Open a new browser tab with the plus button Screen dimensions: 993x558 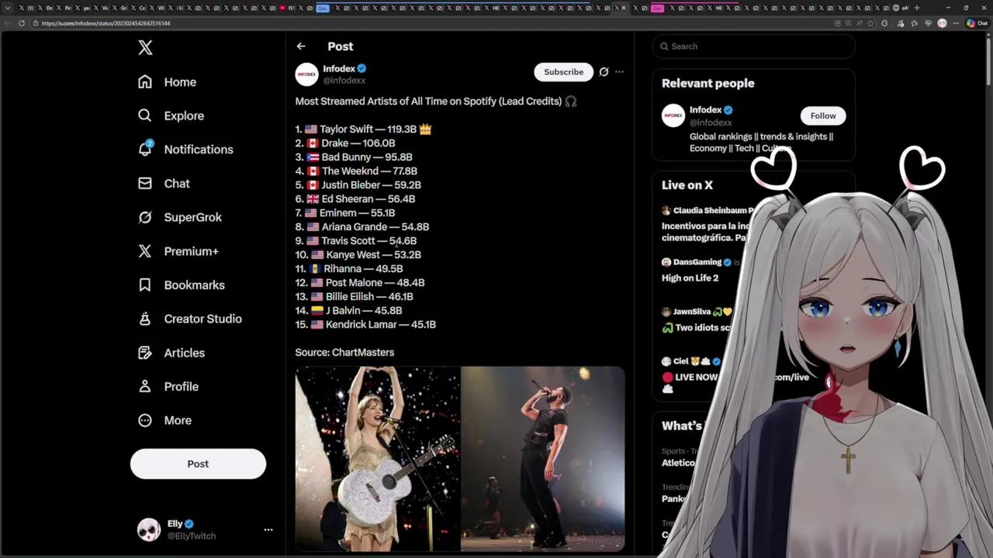point(917,8)
